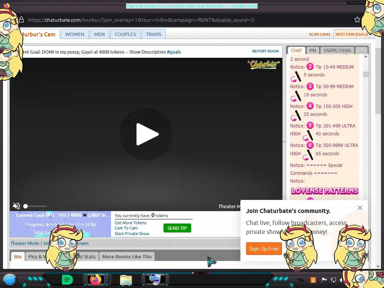The image size is (384, 288).
Task: Click the Sign Up Free button
Action: point(264,249)
